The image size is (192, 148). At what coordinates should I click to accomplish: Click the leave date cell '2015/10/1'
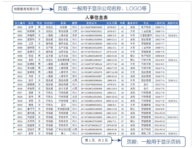pyautogui.click(x=173, y=117)
